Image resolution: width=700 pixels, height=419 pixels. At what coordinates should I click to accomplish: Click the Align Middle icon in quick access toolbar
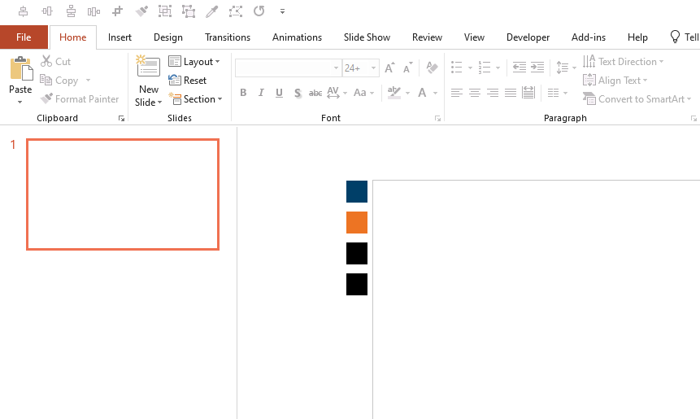[x=47, y=11]
